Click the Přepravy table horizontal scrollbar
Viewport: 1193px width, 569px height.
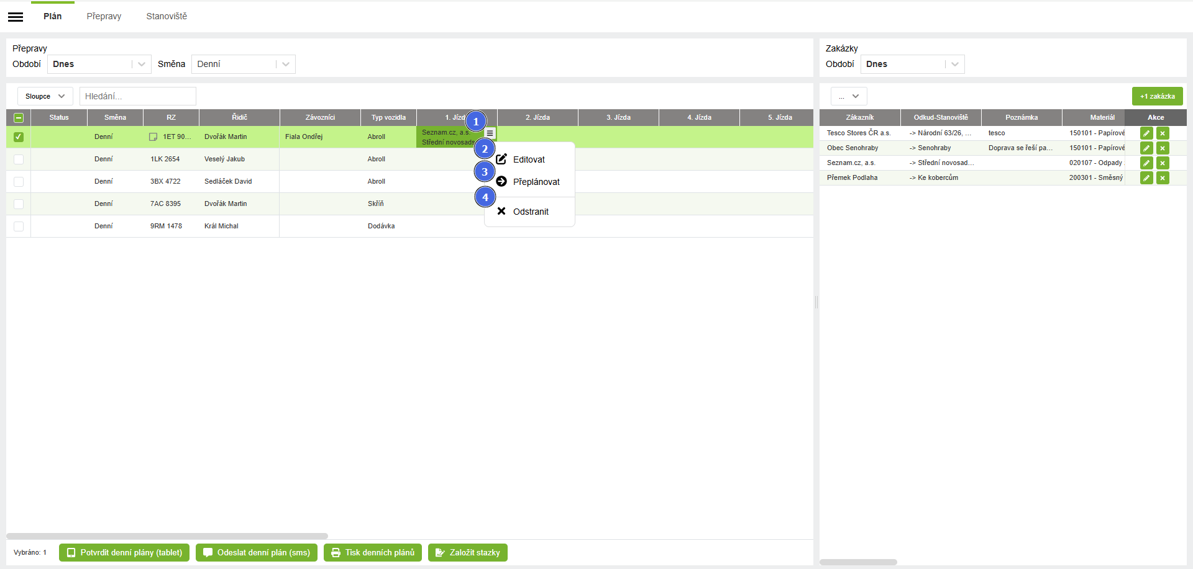pyautogui.click(x=167, y=536)
